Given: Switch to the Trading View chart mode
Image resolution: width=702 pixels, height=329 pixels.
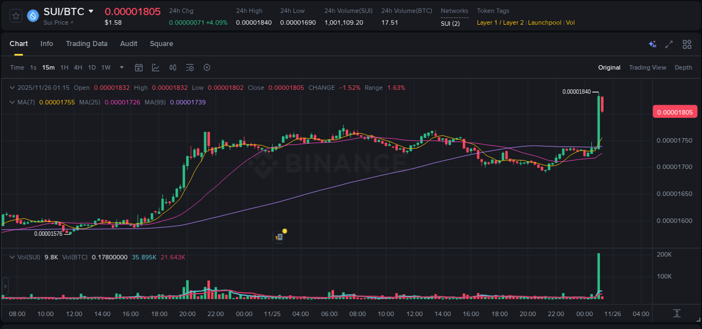Looking at the screenshot, I should tap(648, 67).
